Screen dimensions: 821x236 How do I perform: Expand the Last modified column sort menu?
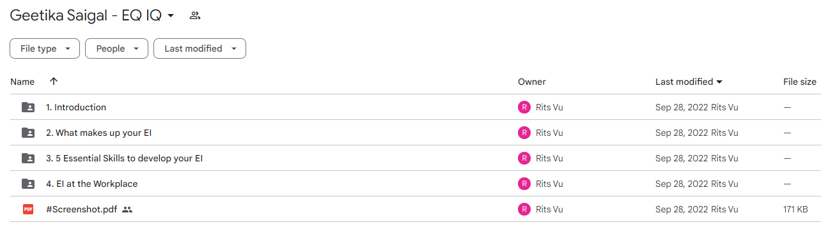689,82
